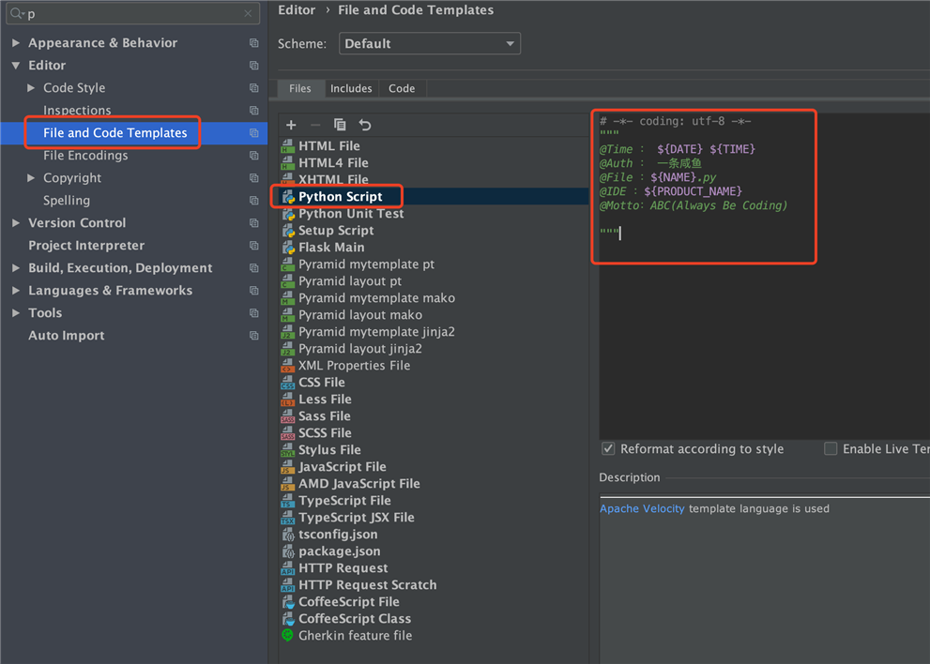Select the AMD JavaScript File template
The height and width of the screenshot is (664, 930).
[358, 484]
